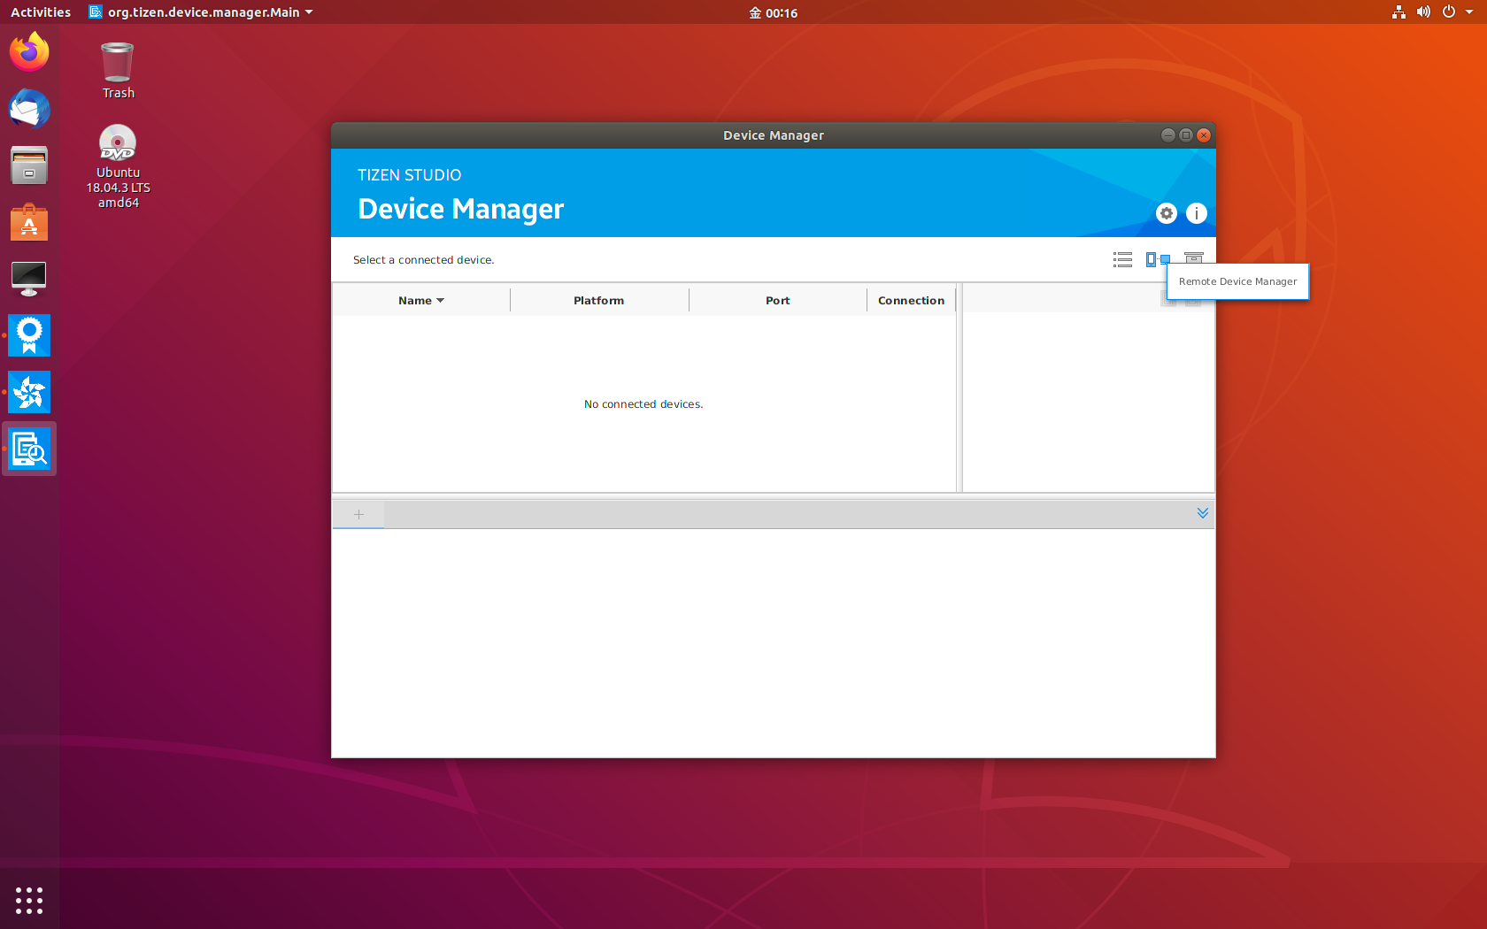Select the Trash desktop icon

point(118,71)
